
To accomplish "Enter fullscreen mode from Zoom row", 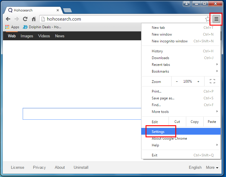I will pyautogui.click(x=212, y=81).
